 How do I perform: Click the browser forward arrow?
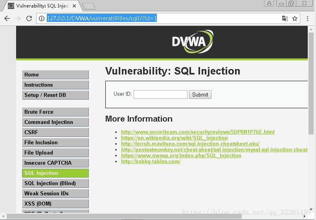click(x=18, y=18)
